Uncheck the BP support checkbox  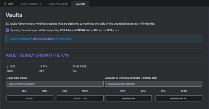pos(7,30)
